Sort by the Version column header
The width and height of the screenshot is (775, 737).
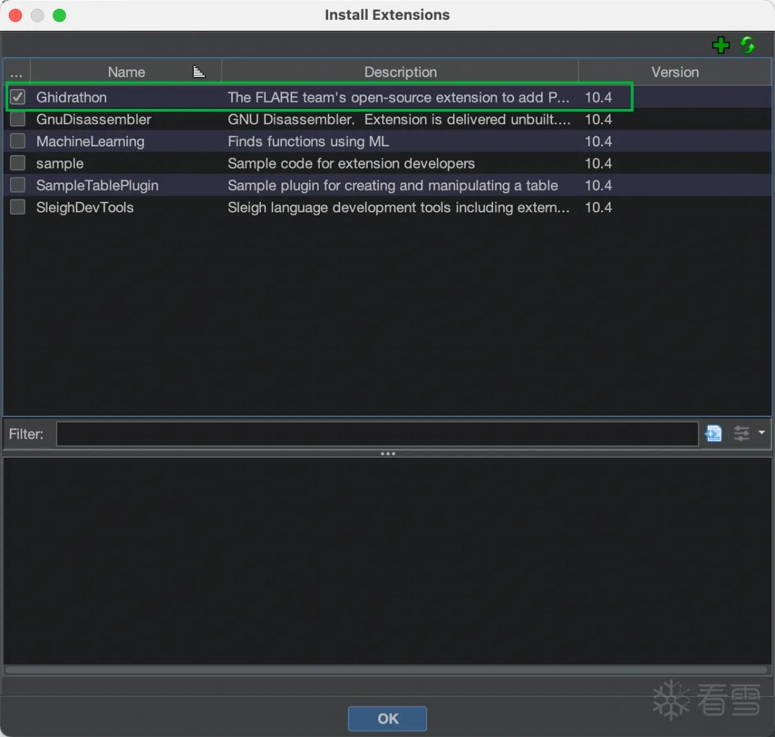[x=675, y=72]
